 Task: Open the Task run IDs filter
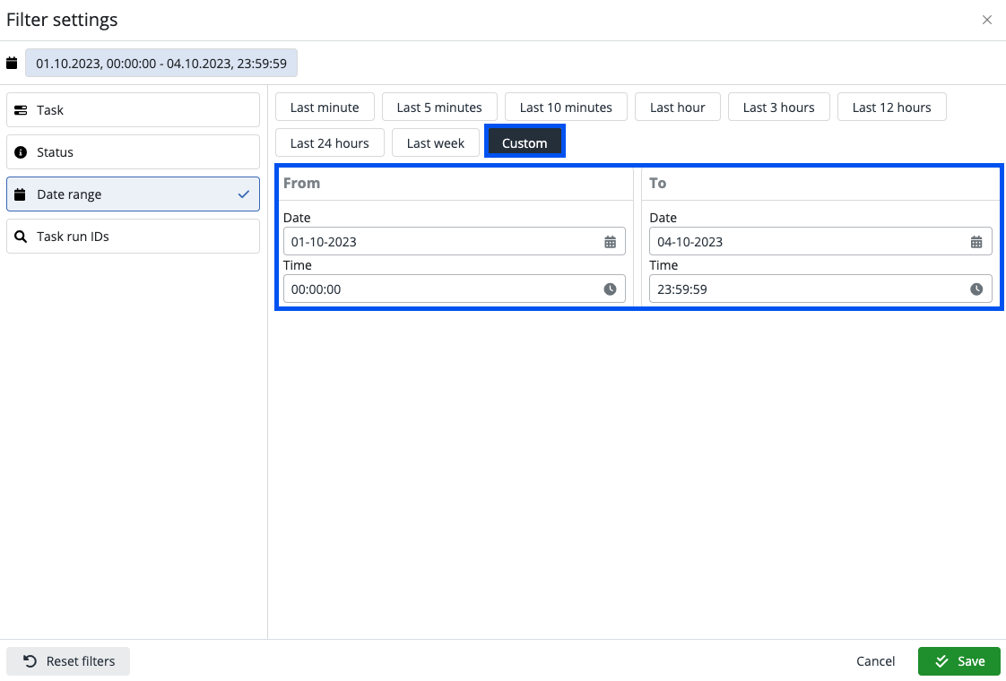click(133, 237)
